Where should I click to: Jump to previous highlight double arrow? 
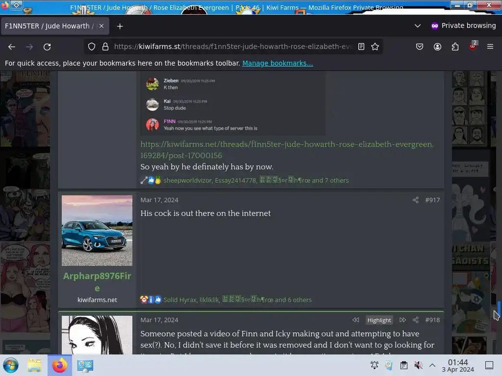[356, 320]
